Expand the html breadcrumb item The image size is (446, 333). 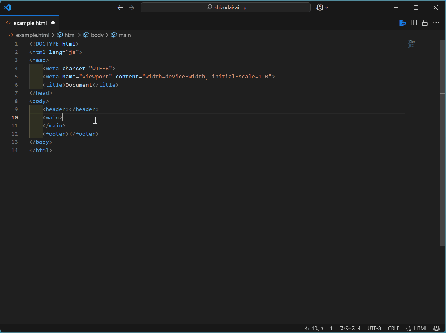(x=70, y=35)
